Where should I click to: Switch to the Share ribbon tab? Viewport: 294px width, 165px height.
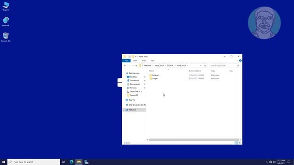tap(144, 60)
